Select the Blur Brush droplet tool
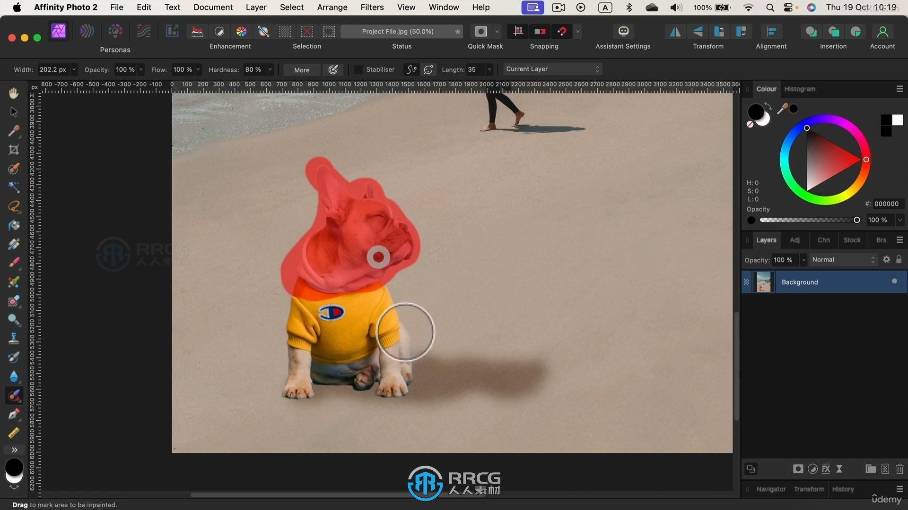 tap(14, 376)
